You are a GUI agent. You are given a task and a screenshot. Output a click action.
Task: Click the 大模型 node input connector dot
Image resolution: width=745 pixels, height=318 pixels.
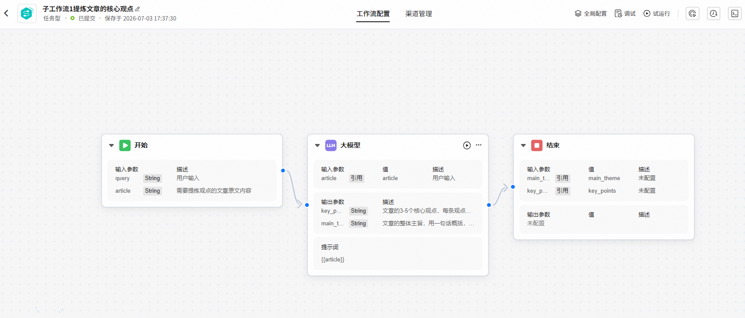(x=307, y=205)
